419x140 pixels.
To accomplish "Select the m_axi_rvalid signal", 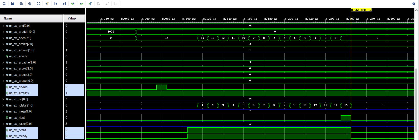I will point(17,130).
